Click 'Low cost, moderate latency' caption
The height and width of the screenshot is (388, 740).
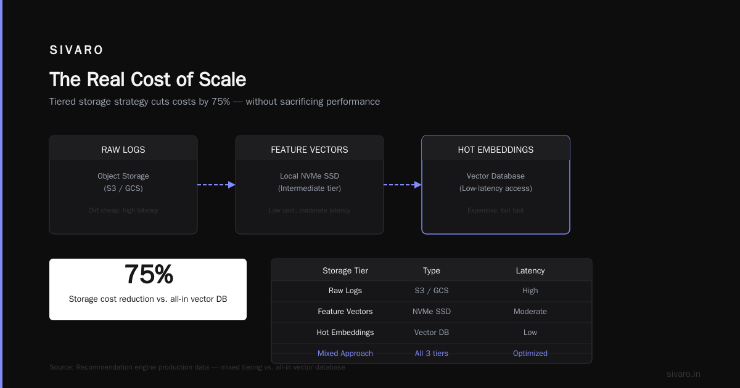coord(310,210)
